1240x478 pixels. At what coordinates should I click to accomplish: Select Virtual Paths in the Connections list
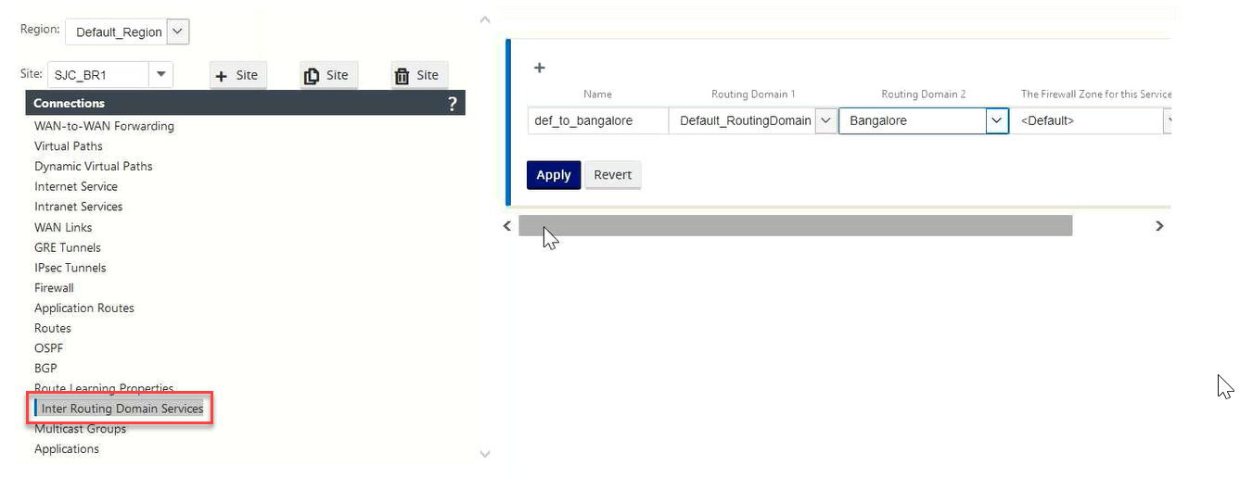(x=69, y=146)
